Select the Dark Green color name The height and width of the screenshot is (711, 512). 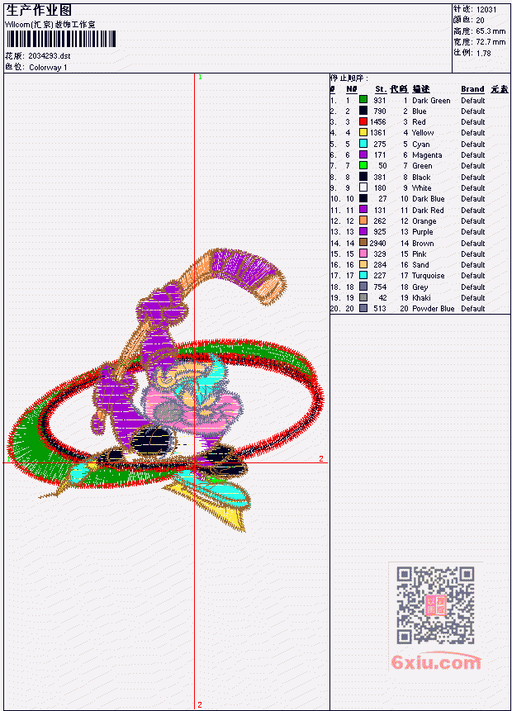coord(431,100)
